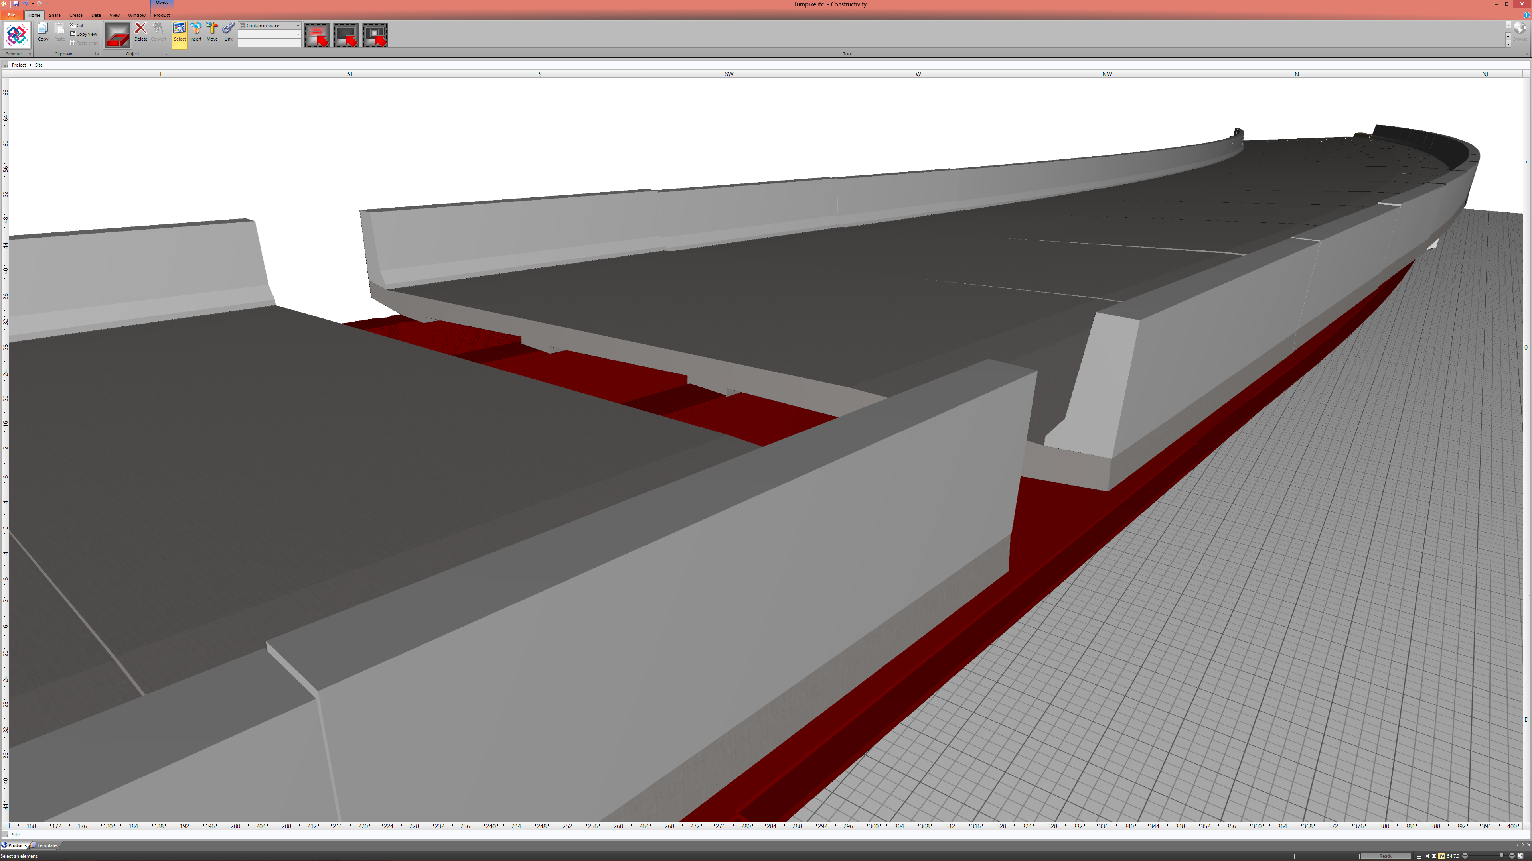Open the undo history dropdown arrow

coord(32,4)
